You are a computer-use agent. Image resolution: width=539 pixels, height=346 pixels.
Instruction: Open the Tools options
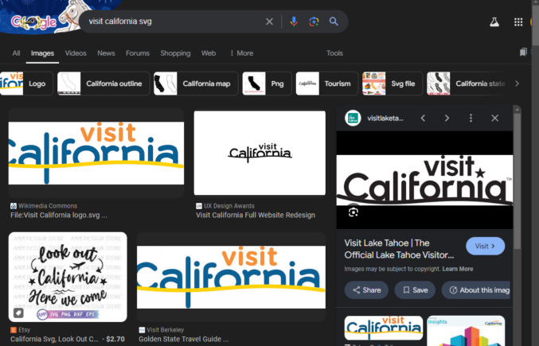pyautogui.click(x=334, y=53)
